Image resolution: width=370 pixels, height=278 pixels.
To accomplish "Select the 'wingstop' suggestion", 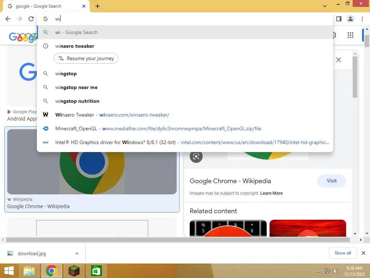I will click(185, 73).
